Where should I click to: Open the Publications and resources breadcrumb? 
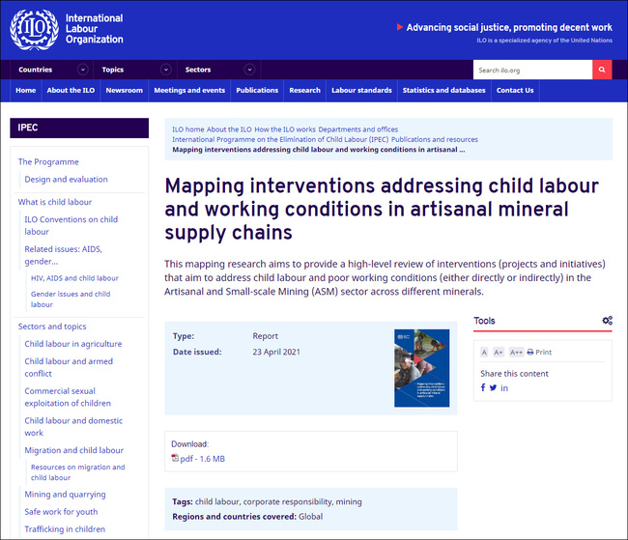coord(435,139)
